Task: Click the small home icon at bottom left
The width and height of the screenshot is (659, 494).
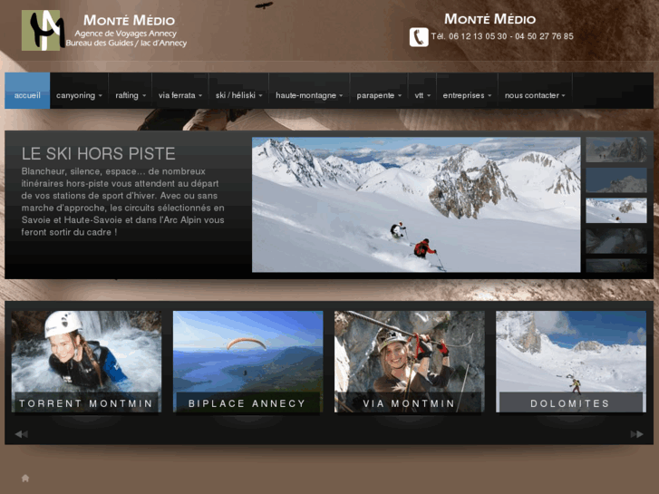Action: point(25,478)
